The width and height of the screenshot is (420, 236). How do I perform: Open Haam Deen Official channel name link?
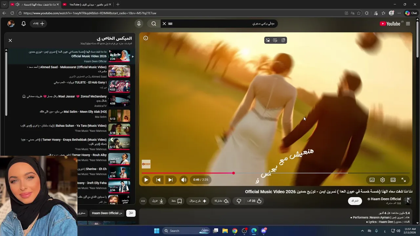(x=386, y=199)
